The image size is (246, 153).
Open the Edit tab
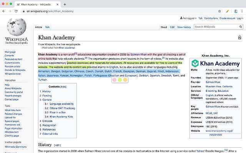coord(172,27)
